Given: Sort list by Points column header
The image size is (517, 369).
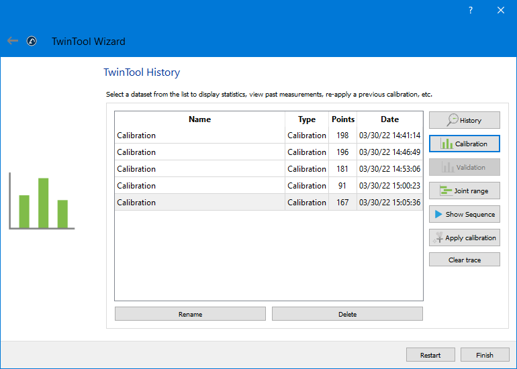Looking at the screenshot, I should click(342, 119).
